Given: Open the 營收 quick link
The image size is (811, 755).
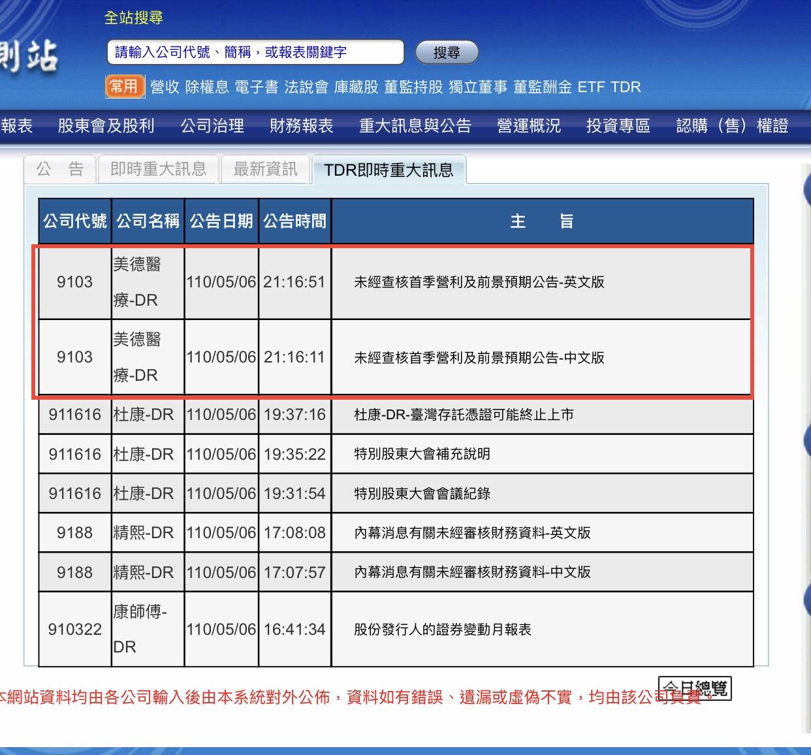Looking at the screenshot, I should (165, 87).
